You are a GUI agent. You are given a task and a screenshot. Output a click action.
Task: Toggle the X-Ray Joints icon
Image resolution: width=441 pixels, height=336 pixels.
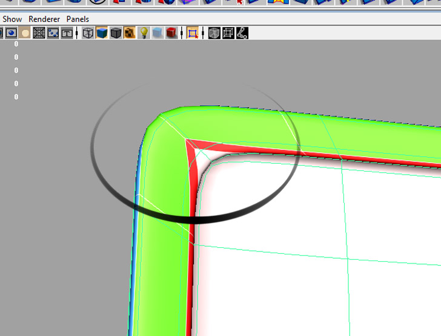(242, 33)
